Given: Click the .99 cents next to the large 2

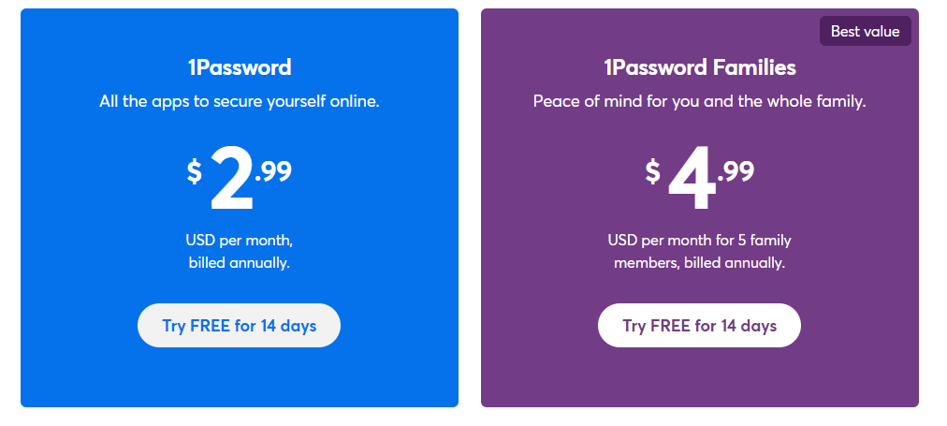Looking at the screenshot, I should (x=273, y=171).
